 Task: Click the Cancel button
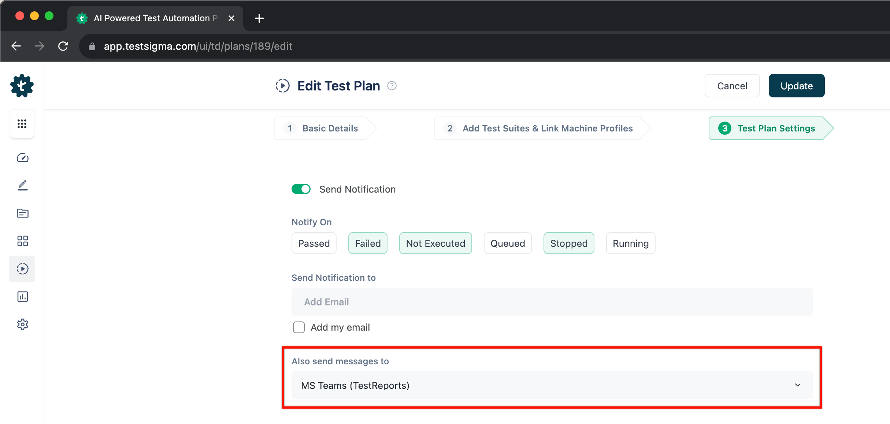coord(732,86)
